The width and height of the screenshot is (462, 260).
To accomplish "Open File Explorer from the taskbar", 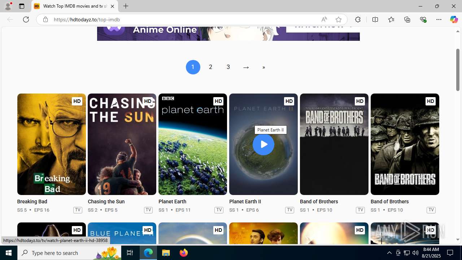I will click(x=166, y=253).
